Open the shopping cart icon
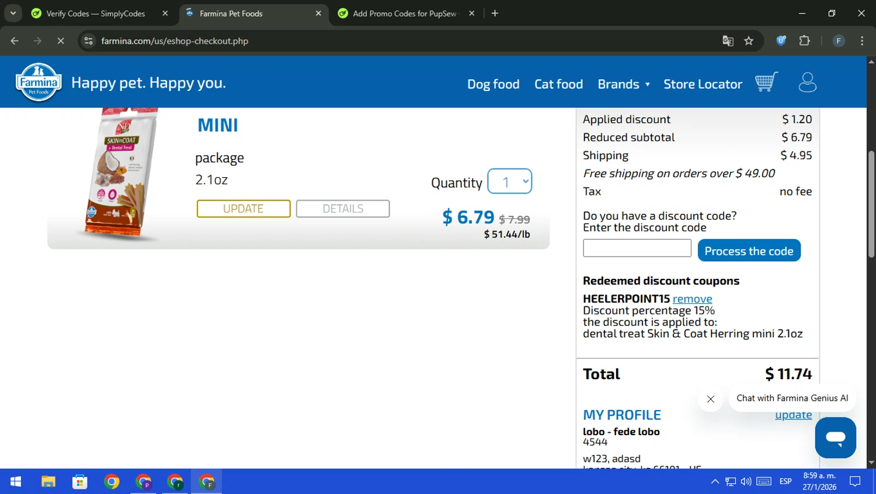Image resolution: width=876 pixels, height=494 pixels. point(766,82)
